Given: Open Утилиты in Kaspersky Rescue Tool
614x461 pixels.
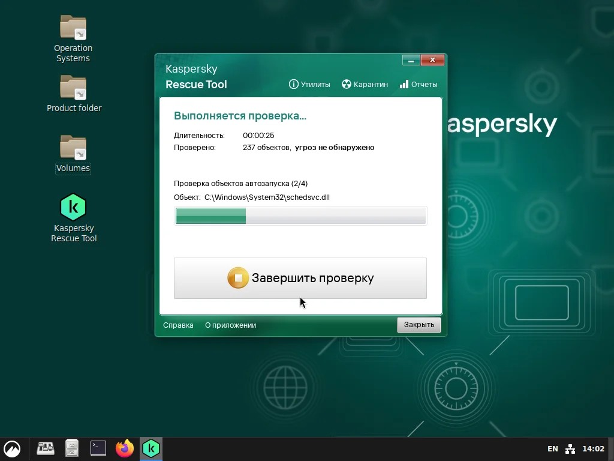Looking at the screenshot, I should 309,84.
